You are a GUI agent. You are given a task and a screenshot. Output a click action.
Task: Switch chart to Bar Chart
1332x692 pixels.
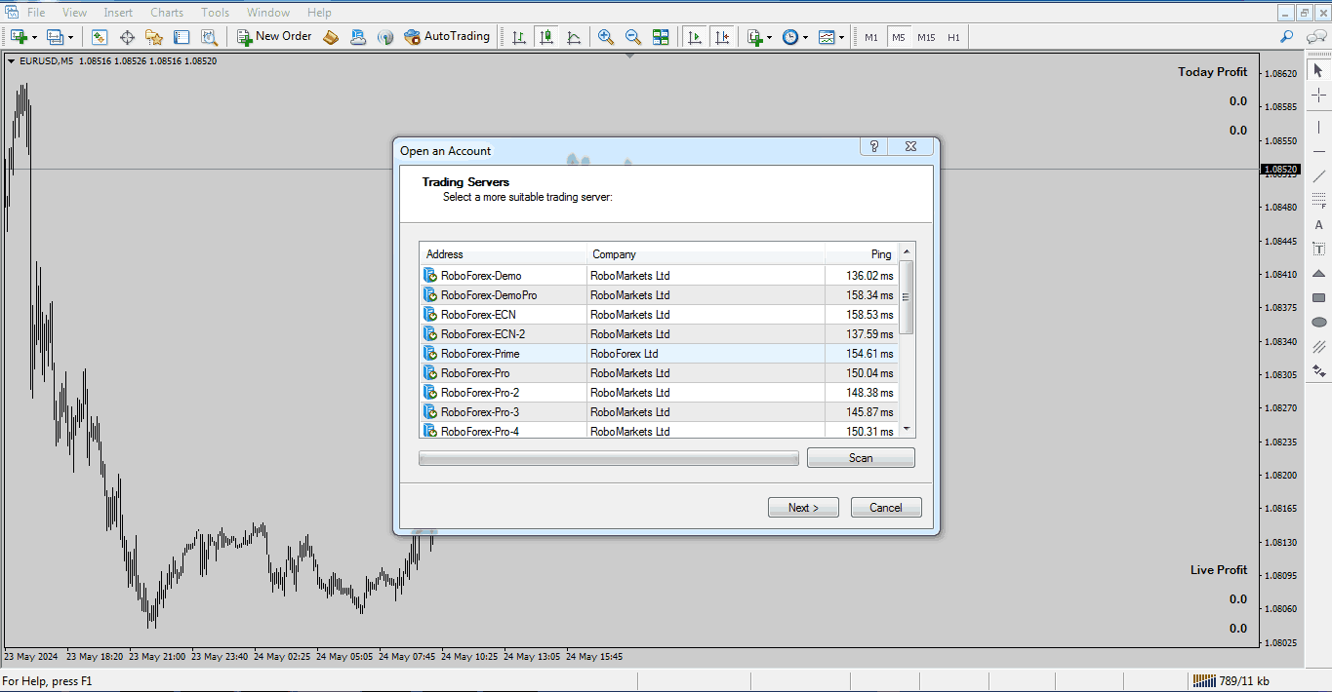(519, 37)
